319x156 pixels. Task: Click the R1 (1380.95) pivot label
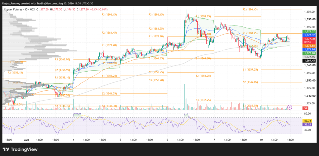250,33
